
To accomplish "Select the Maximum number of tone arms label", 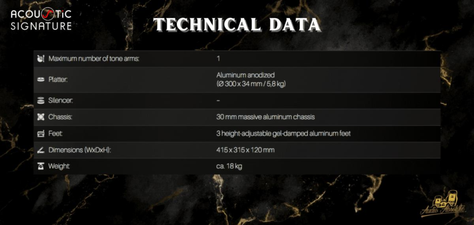I will point(94,59).
